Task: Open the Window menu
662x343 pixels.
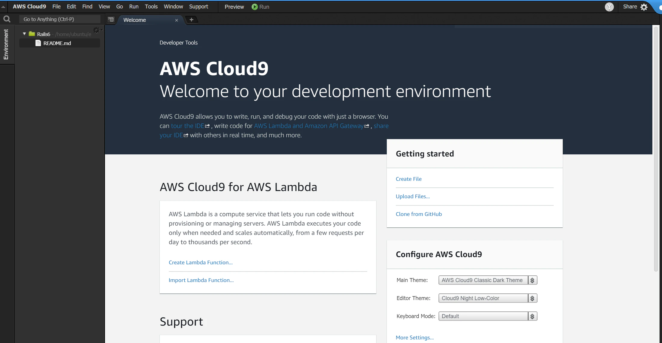Action: (x=173, y=7)
